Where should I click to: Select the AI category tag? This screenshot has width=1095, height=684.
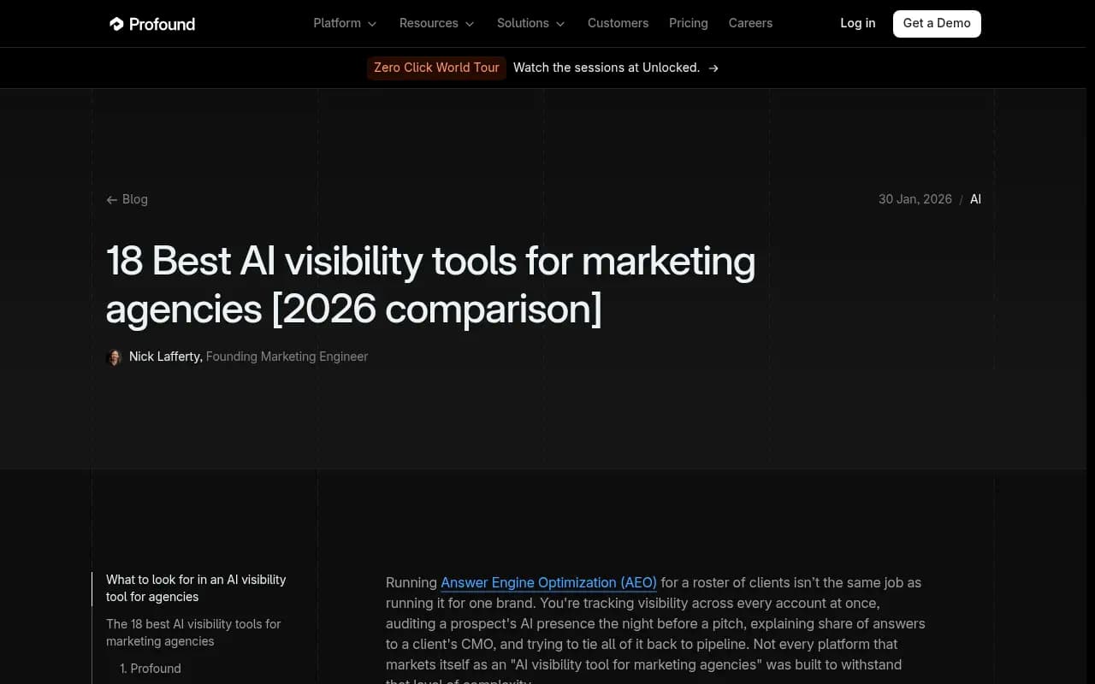(975, 199)
